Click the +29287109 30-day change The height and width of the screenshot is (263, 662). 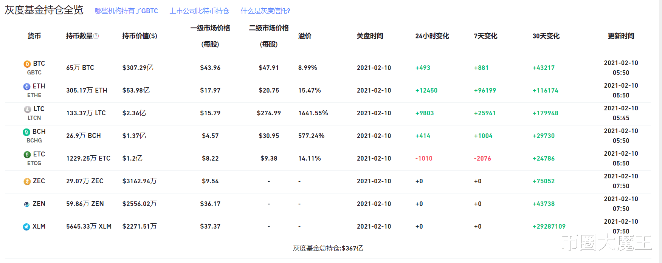click(549, 226)
